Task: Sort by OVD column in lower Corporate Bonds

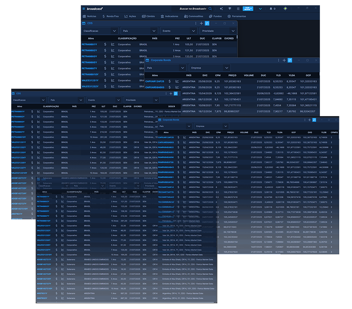Action: point(310,132)
